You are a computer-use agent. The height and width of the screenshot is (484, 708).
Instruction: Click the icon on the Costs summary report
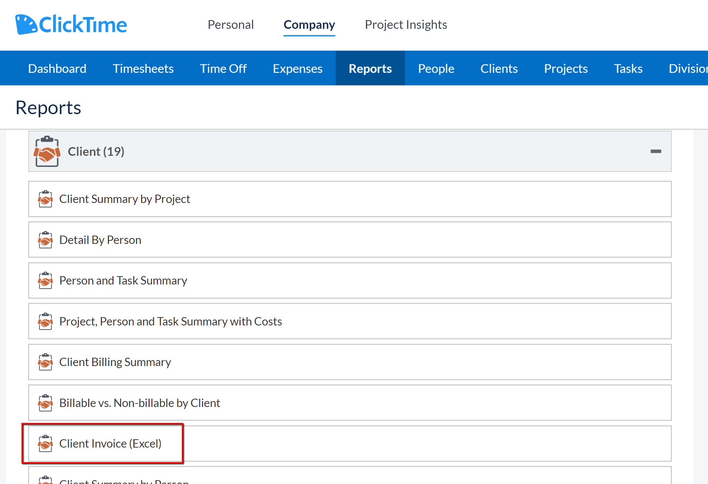tap(45, 321)
